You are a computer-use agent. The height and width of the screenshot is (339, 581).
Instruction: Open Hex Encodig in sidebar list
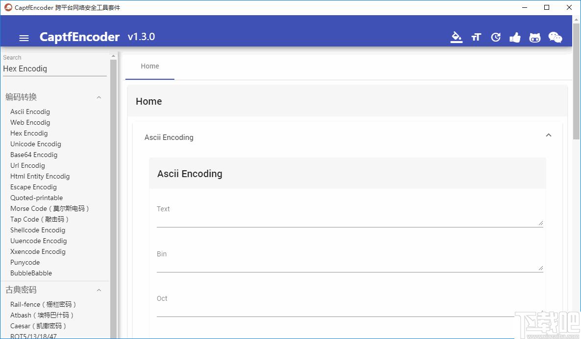pyautogui.click(x=29, y=133)
